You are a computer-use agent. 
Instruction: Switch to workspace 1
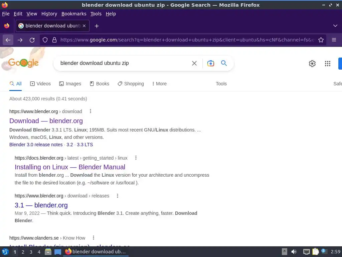[x=15, y=252]
